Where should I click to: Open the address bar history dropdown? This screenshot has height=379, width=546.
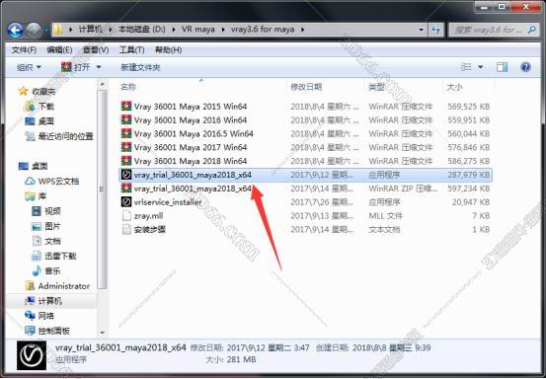421,30
